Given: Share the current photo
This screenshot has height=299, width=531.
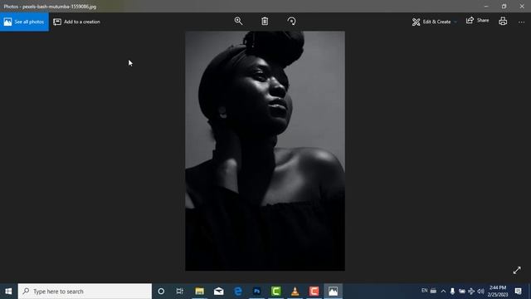Looking at the screenshot, I should tap(478, 21).
